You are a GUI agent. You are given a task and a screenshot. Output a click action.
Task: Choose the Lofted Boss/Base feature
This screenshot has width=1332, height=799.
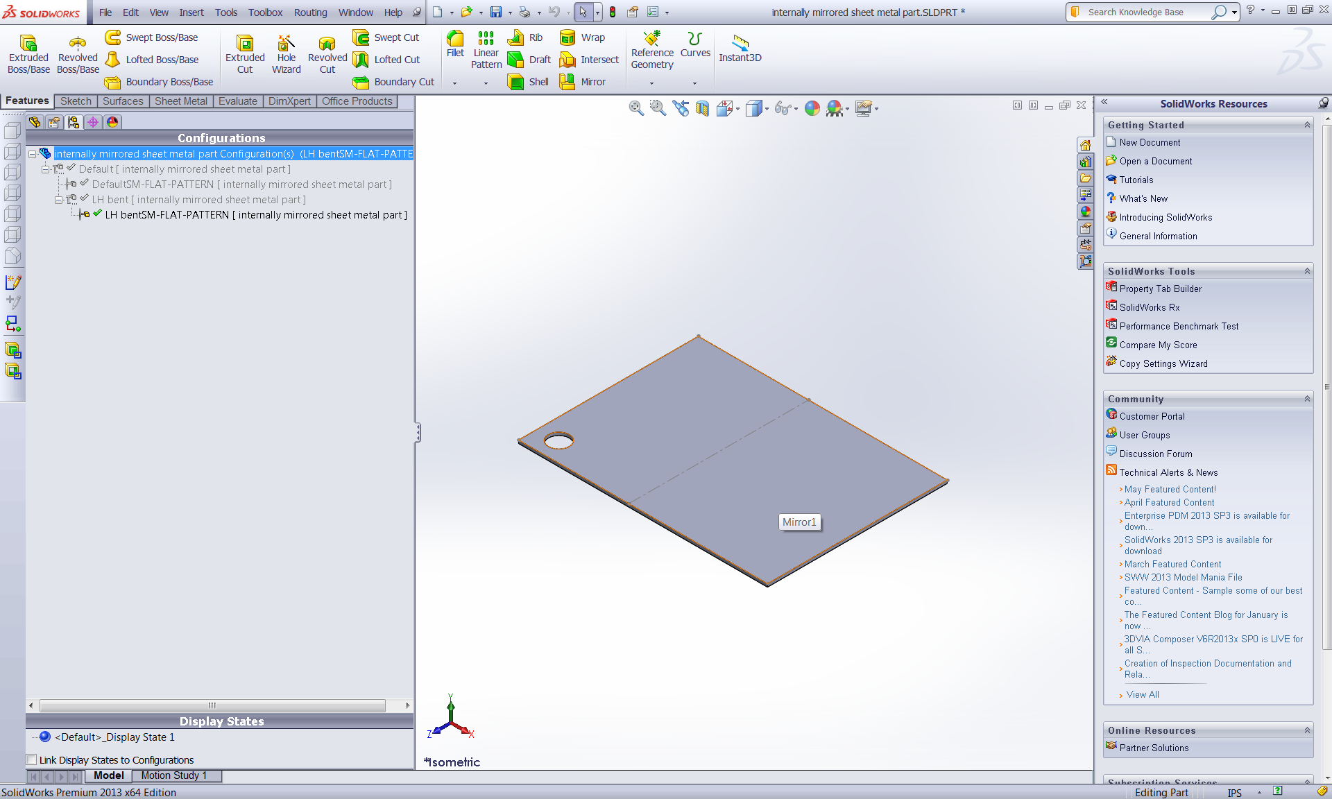coord(152,60)
